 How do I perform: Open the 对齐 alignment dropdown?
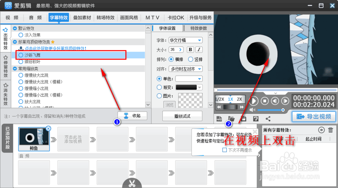tap(186, 69)
